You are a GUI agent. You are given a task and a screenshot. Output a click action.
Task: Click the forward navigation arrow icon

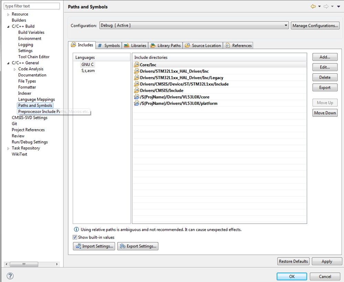(x=326, y=6)
